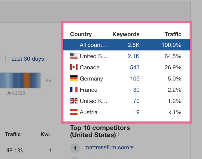Select the Austria flag icon

coord(73,112)
